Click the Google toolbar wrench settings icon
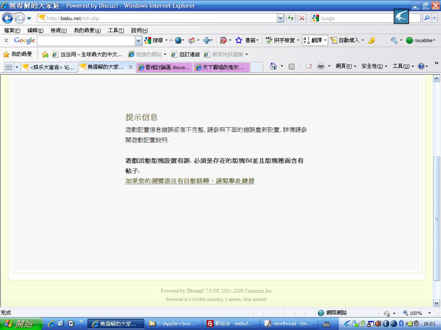The width and height of the screenshot is (441, 330). [x=394, y=40]
